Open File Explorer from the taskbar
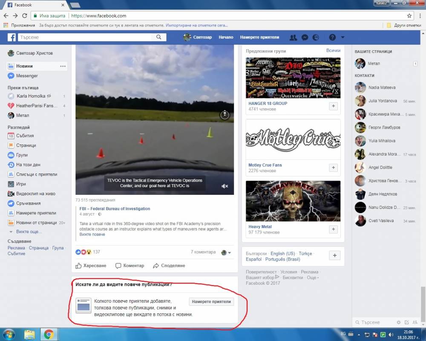The height and width of the screenshot is (341, 426). tap(29, 335)
